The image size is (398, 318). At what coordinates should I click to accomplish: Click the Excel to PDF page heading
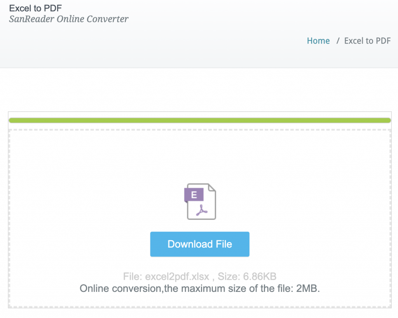[x=36, y=8]
